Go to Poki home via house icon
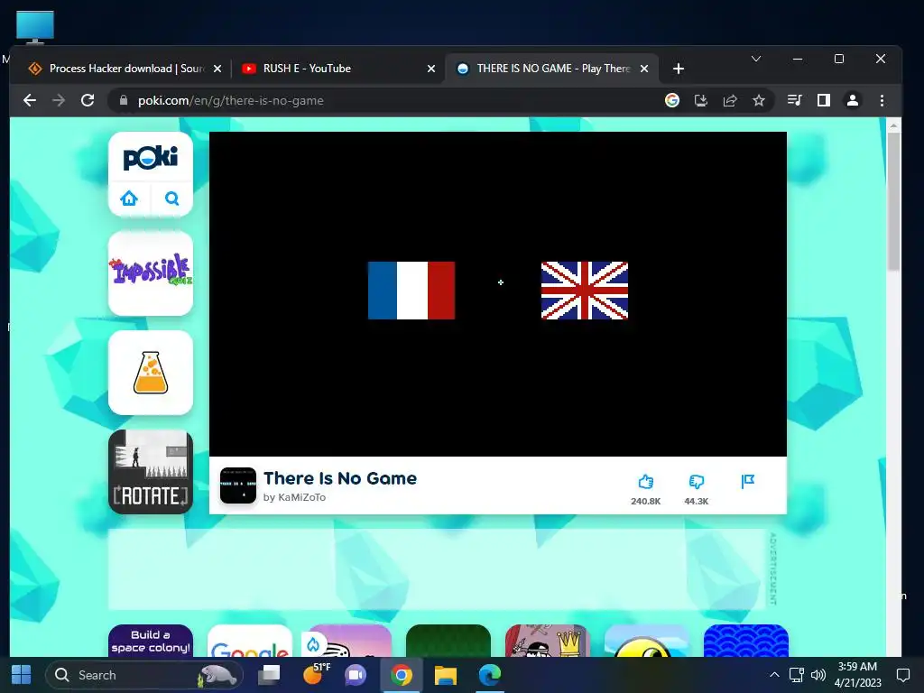Screen dimensions: 924x693 [129, 199]
